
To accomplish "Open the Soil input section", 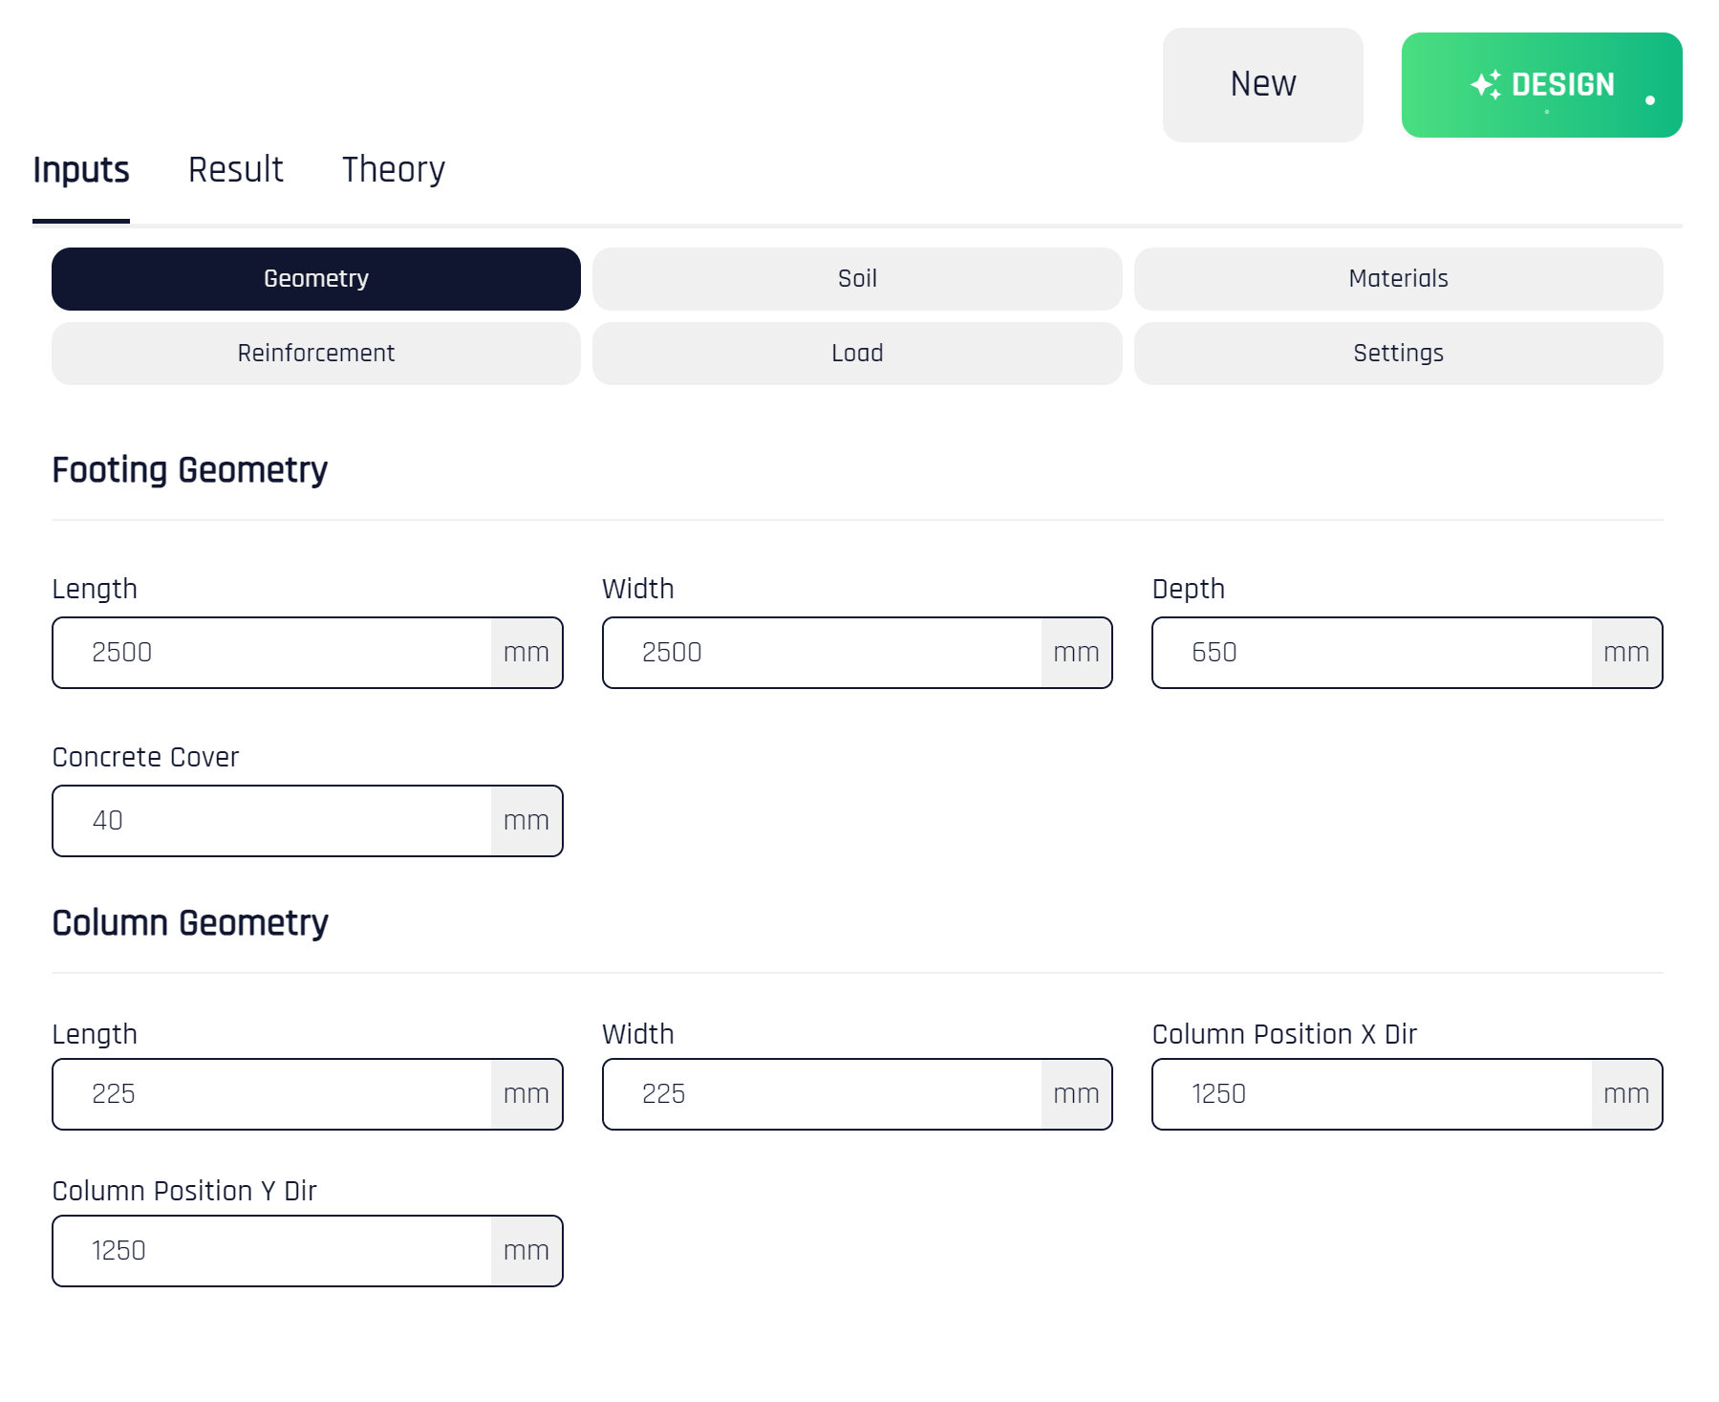I will click(856, 278).
